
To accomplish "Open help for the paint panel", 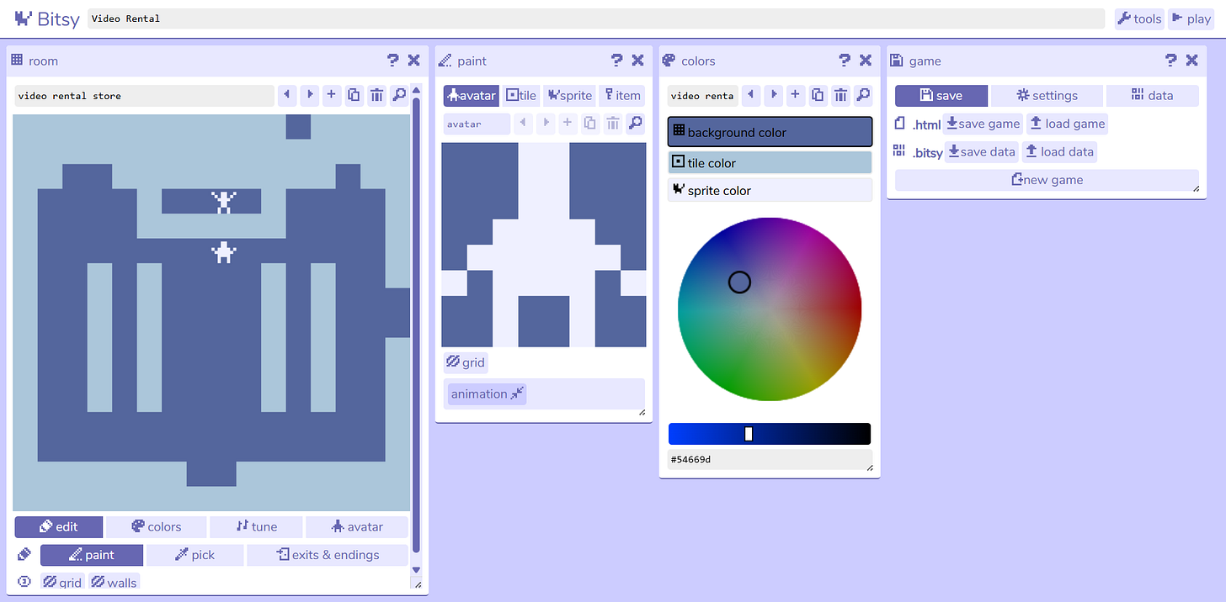I will tap(616, 61).
